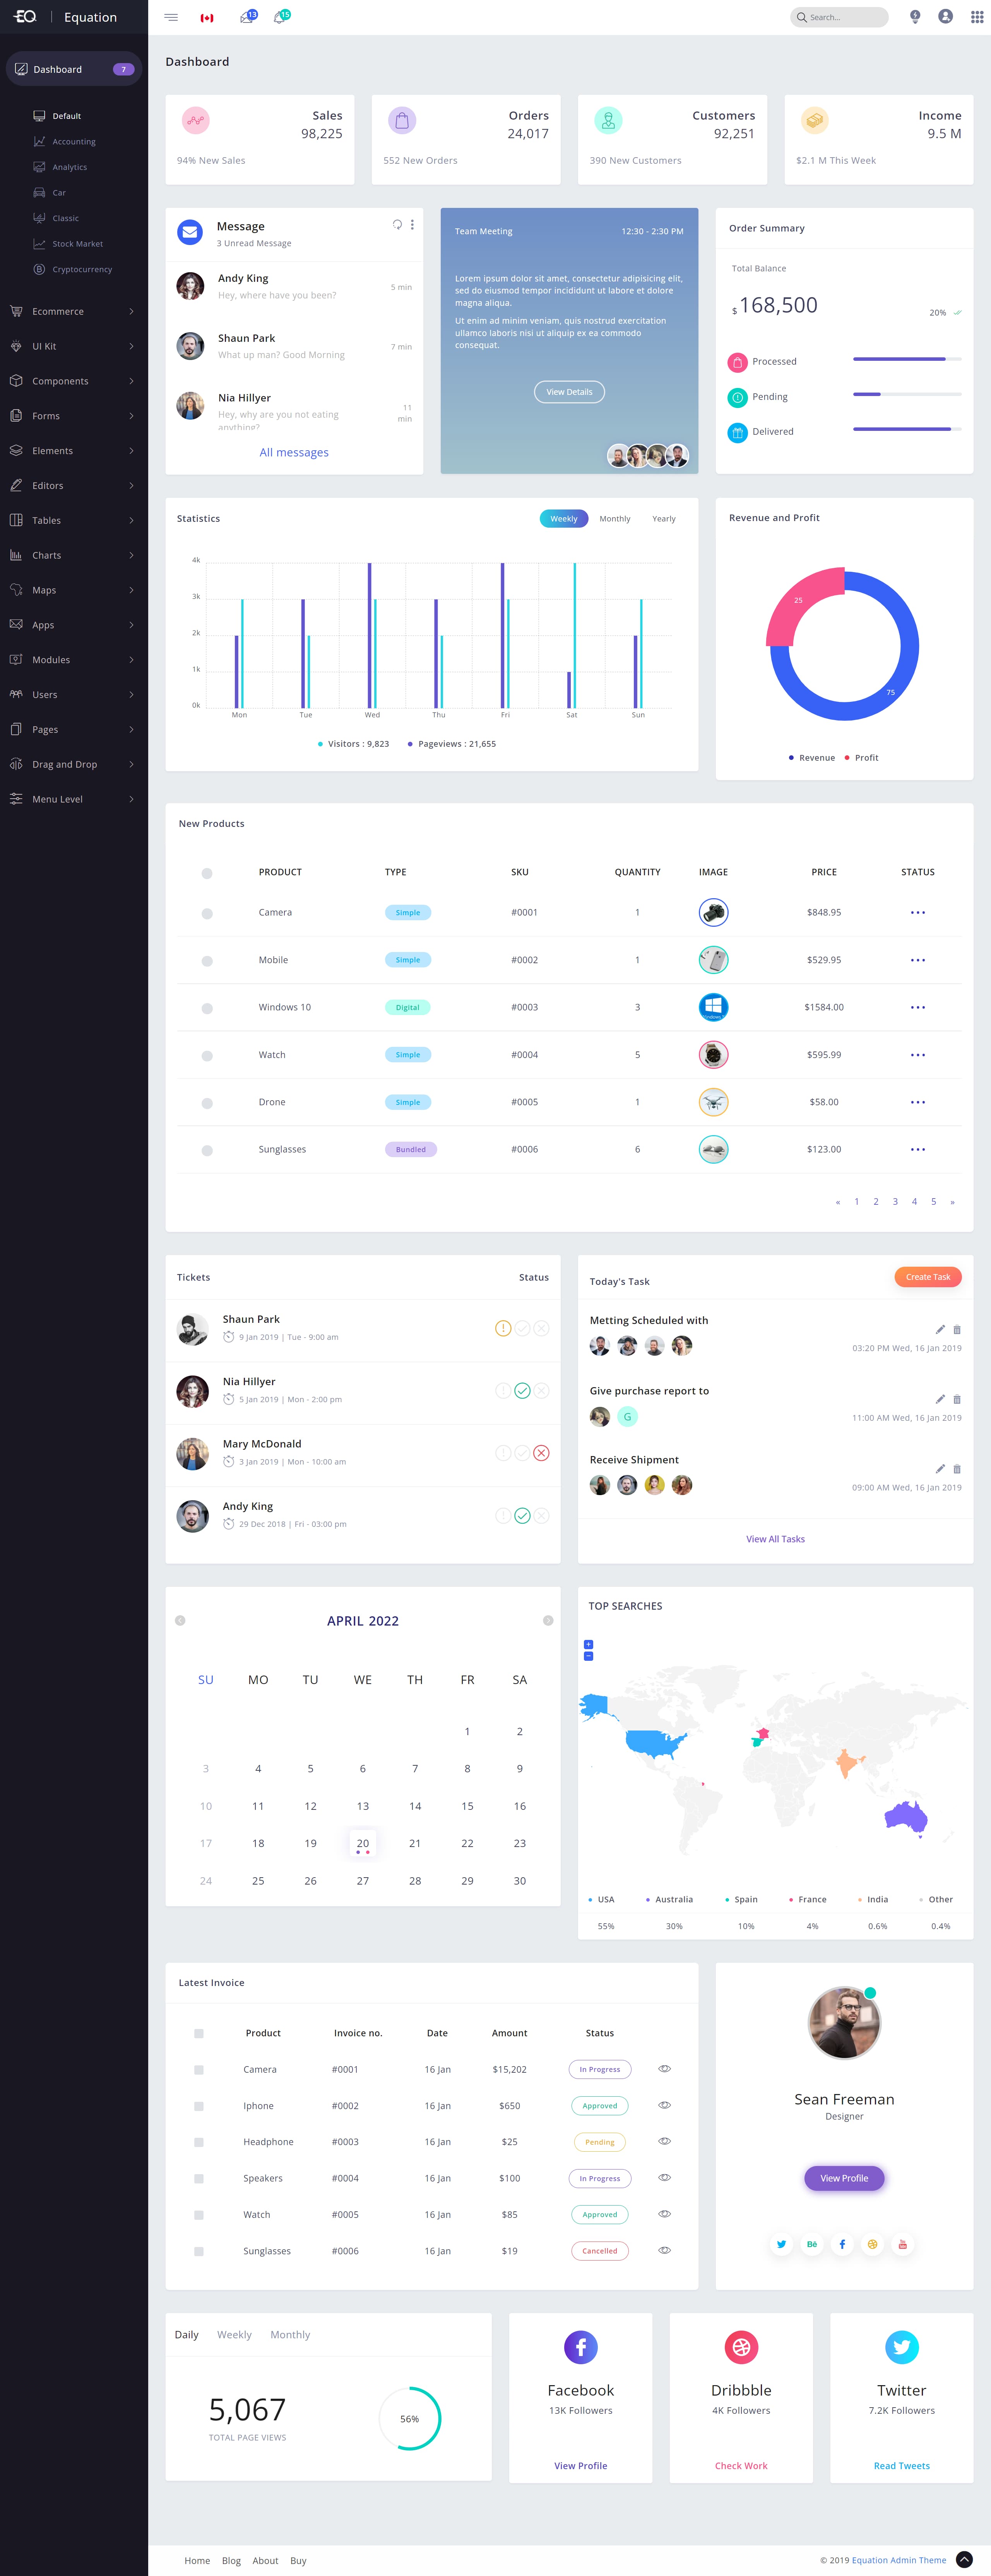Open Cryptocurrency dashboard in sidebar

[x=82, y=269]
